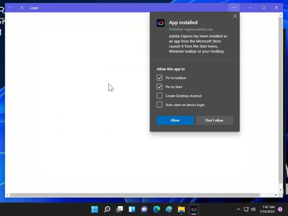Stop loading with the title bar X
The height and width of the screenshot is (216, 288).
22,8
